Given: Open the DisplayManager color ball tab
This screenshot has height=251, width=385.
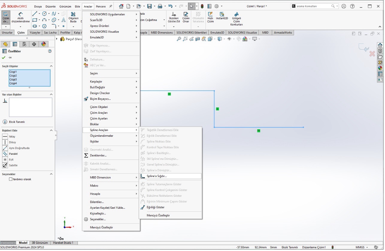Looking at the screenshot, I should click(x=43, y=44).
